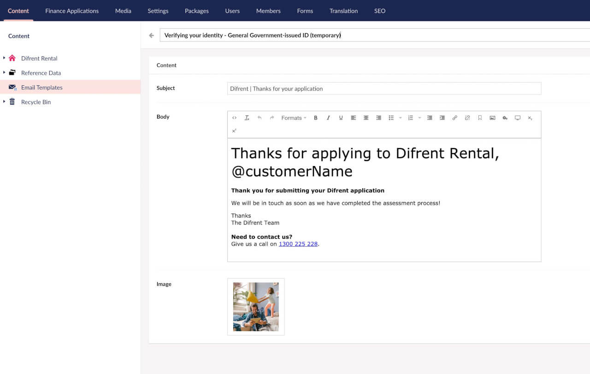Toggle underline formatting

[341, 118]
